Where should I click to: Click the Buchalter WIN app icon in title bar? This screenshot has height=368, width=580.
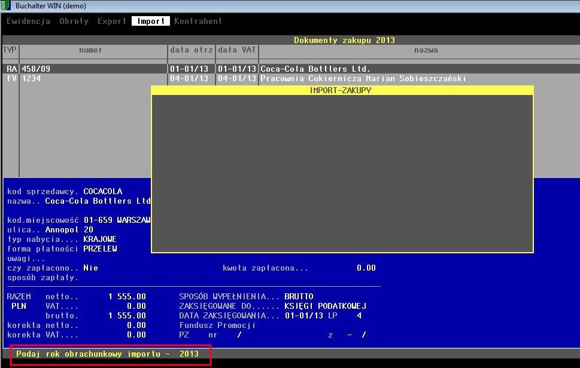coord(5,5)
